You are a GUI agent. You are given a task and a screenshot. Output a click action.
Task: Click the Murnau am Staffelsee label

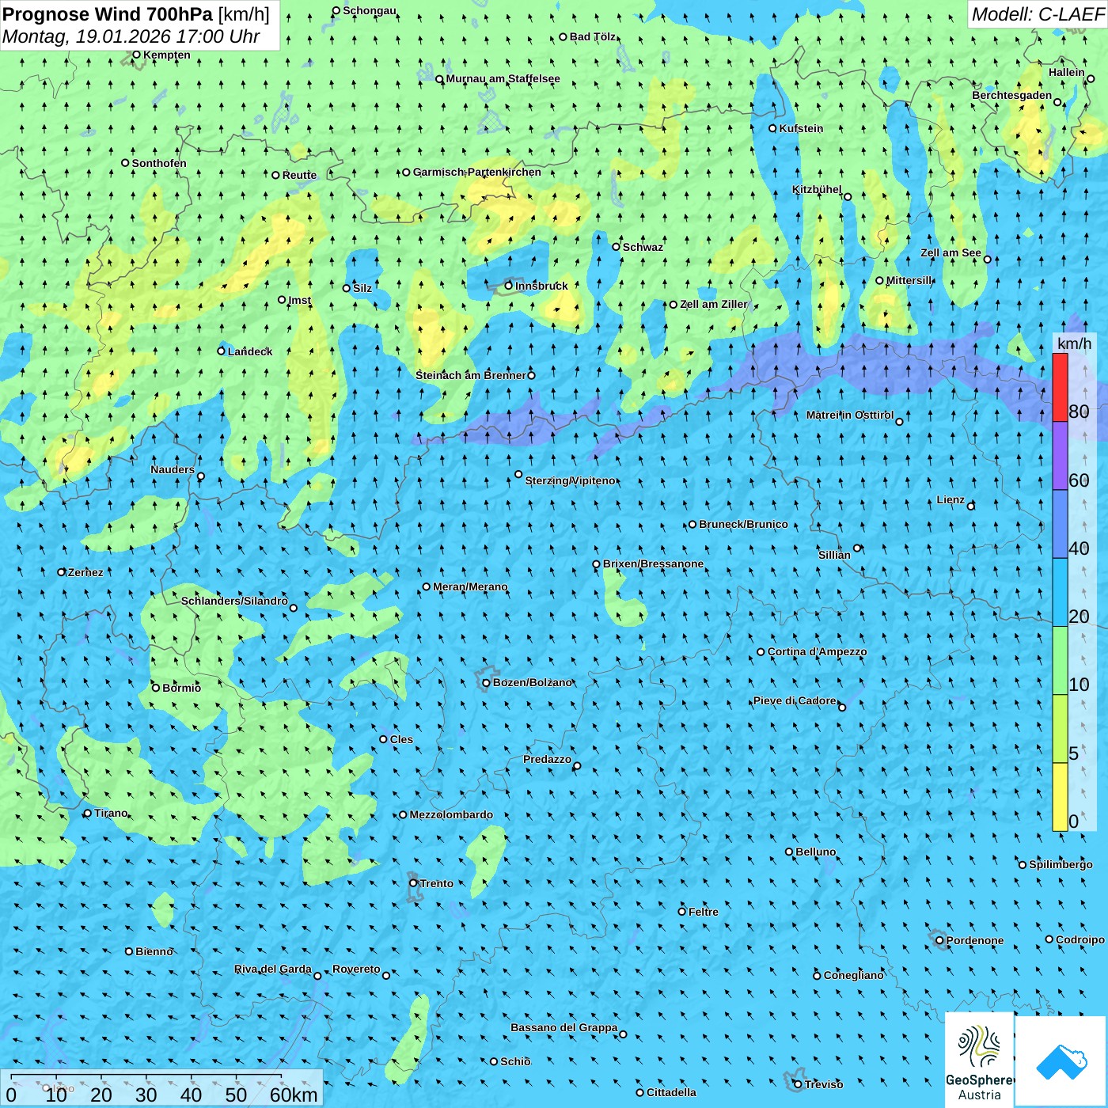503,78
